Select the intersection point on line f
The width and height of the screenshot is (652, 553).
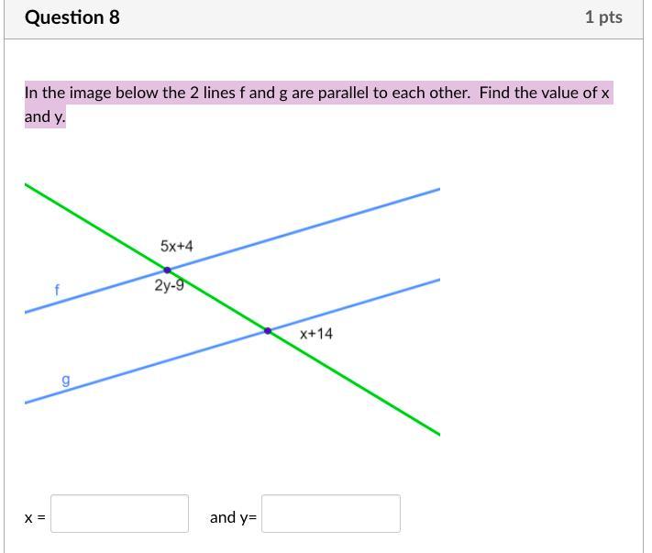167,271
